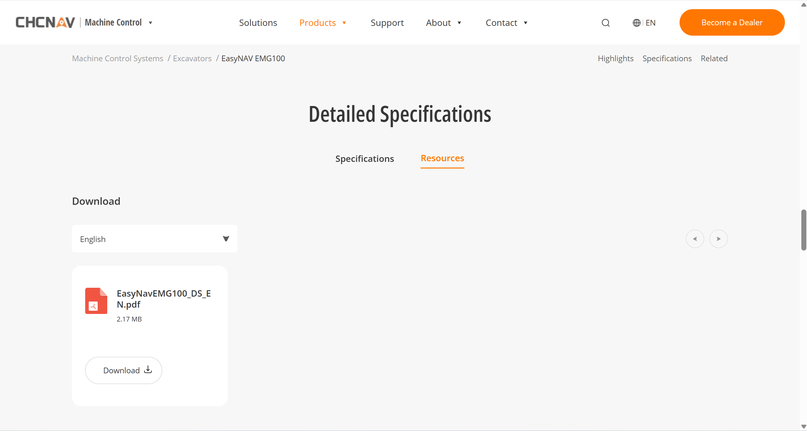Open the Solutions menu item
Image resolution: width=807 pixels, height=431 pixels.
tap(258, 23)
